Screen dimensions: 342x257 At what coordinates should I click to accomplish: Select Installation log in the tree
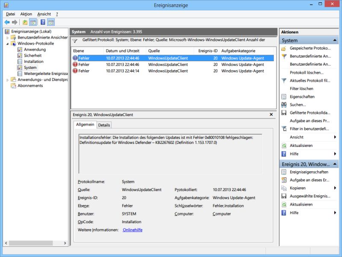[x=34, y=62]
